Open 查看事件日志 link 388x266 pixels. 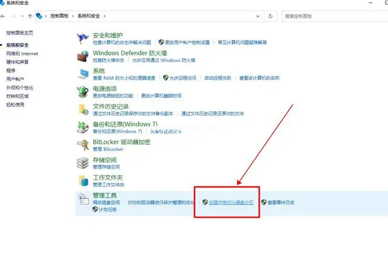coord(281,203)
